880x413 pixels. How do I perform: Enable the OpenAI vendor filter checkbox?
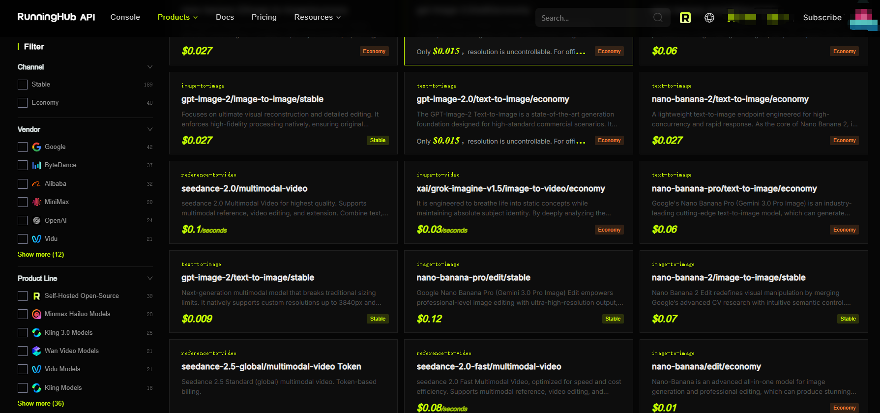23,221
